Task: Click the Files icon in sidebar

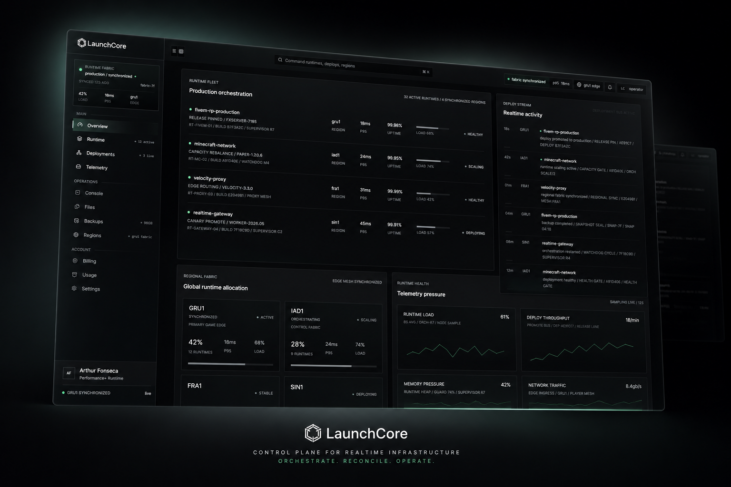Action: 77,206
